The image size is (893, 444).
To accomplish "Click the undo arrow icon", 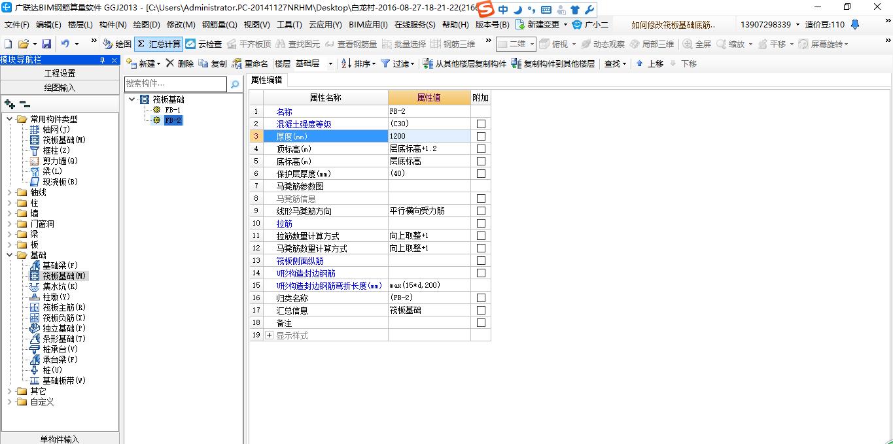I will pos(65,44).
